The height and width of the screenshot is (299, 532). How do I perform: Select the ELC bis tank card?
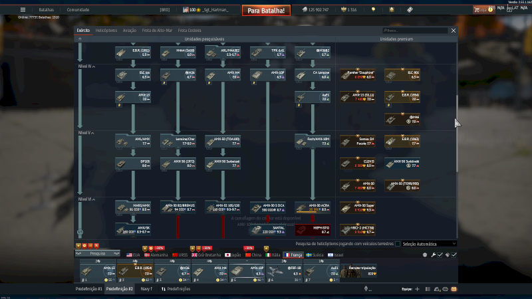coord(133,75)
